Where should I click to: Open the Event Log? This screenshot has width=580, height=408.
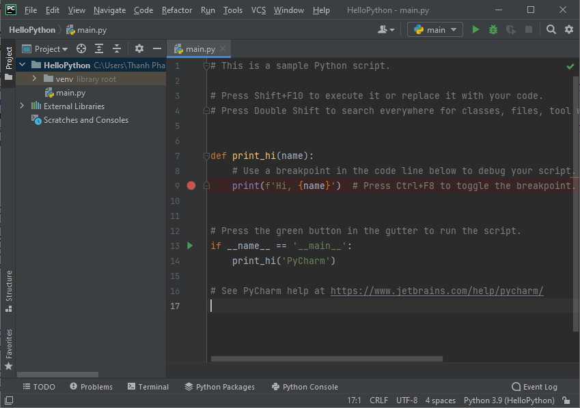click(534, 387)
